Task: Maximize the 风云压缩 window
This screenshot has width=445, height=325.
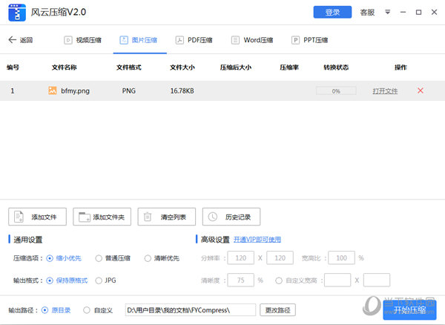Action: click(x=418, y=12)
